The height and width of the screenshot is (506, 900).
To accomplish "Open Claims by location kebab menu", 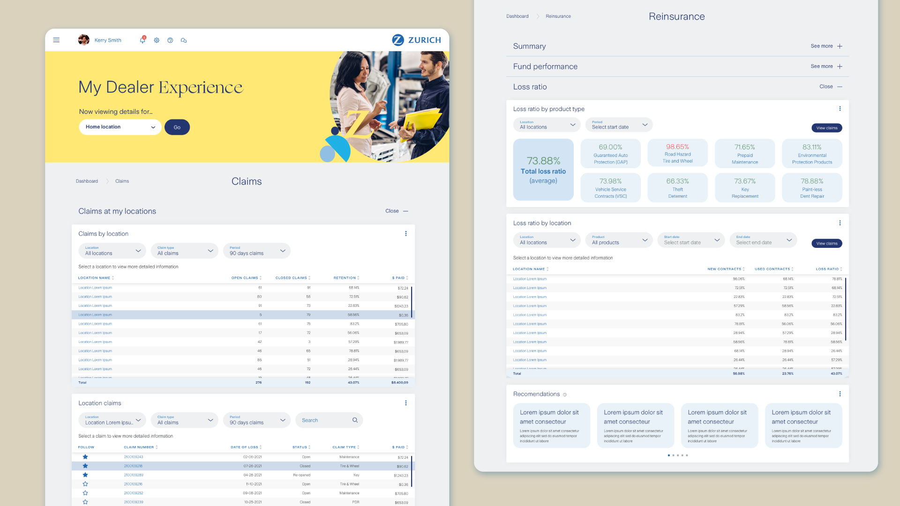I will [x=405, y=234].
